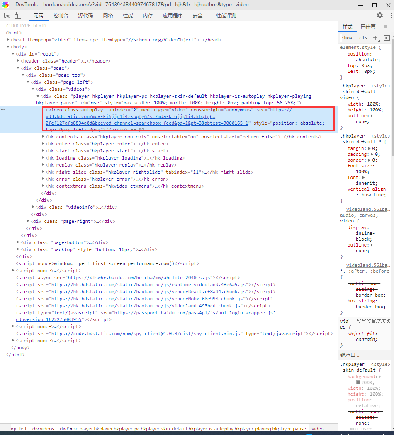Activate the inspect element picker icon
Image resolution: width=394 pixels, height=435 pixels.
7,16
